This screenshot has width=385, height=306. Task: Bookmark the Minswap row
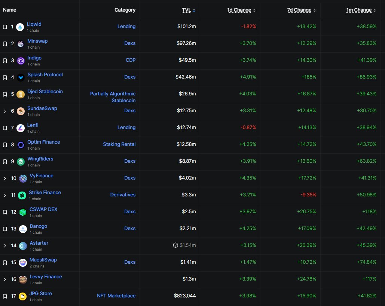click(5, 44)
